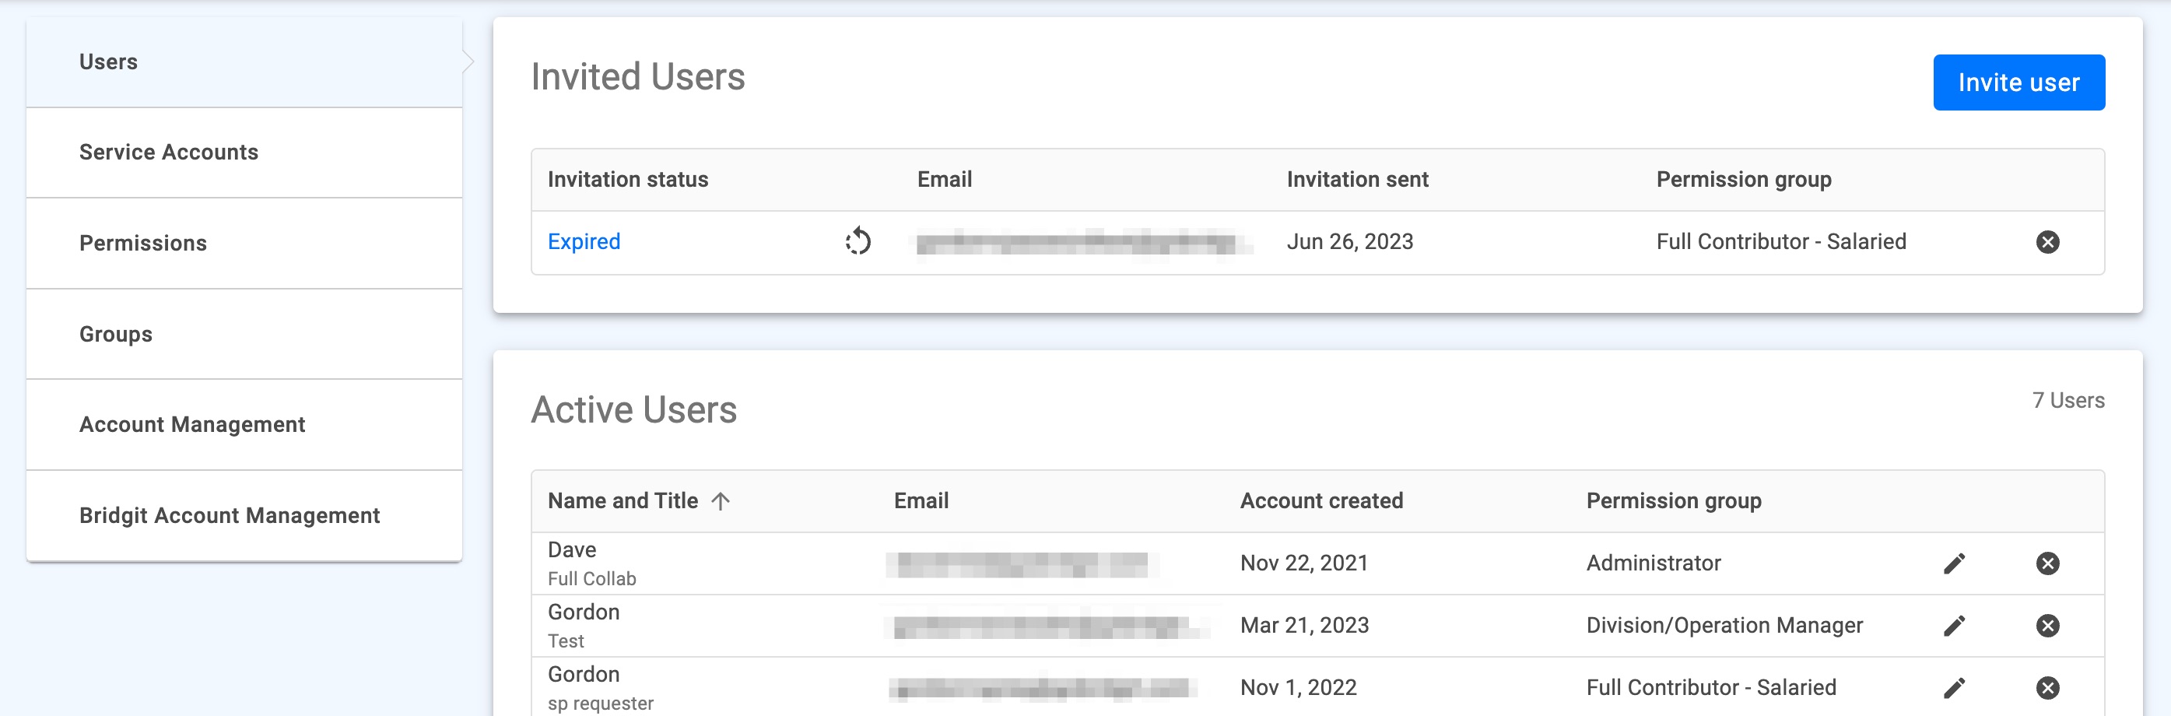Open the Expired invitation status link
Viewport: 2171px width, 716px height.
pos(583,242)
